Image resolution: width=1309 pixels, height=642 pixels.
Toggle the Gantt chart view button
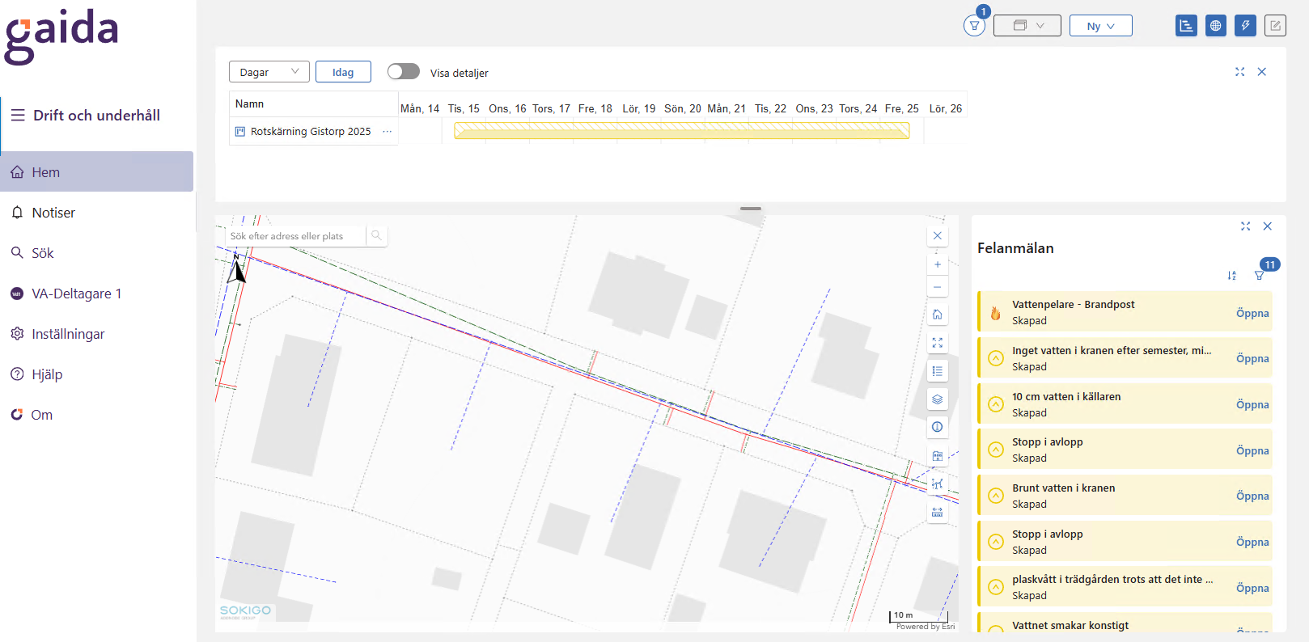tap(1186, 26)
